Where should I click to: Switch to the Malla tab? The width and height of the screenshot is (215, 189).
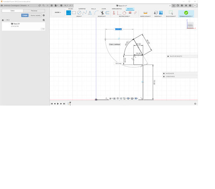(x=93, y=9)
